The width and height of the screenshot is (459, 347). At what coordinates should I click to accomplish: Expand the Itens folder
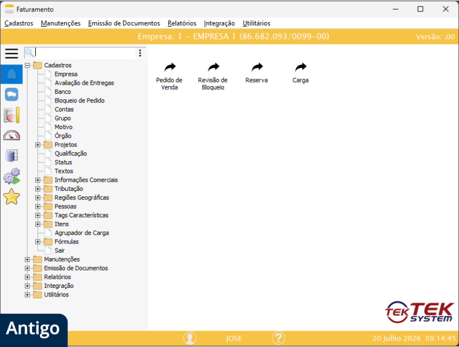(37, 224)
